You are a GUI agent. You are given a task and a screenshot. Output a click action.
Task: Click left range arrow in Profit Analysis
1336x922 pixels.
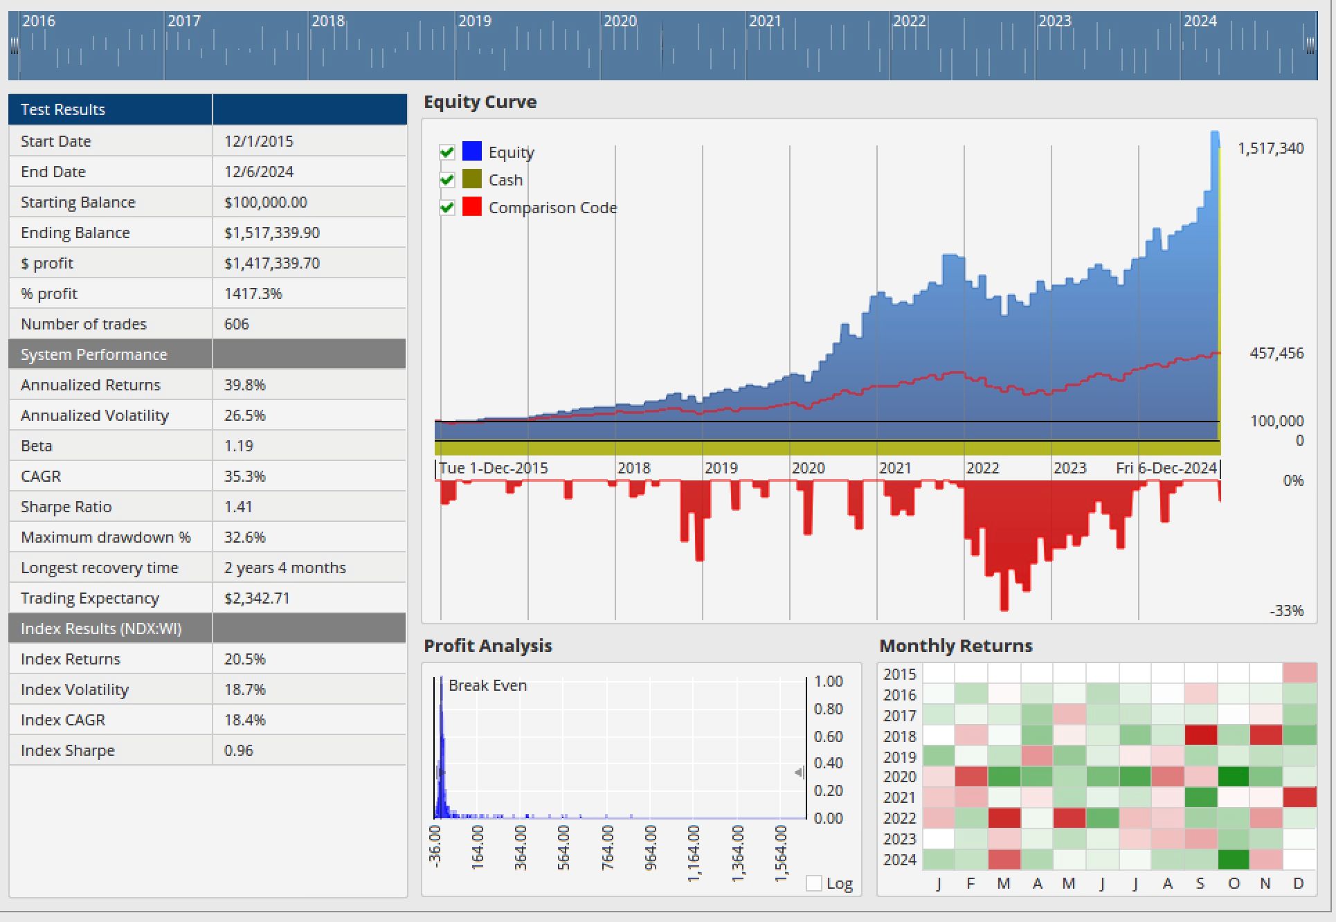440,772
